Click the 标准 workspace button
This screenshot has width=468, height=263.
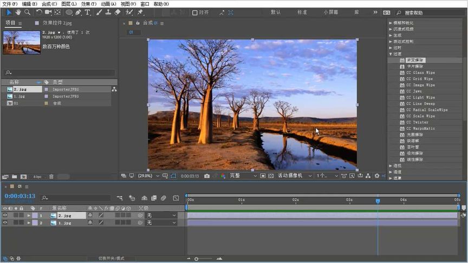point(302,12)
